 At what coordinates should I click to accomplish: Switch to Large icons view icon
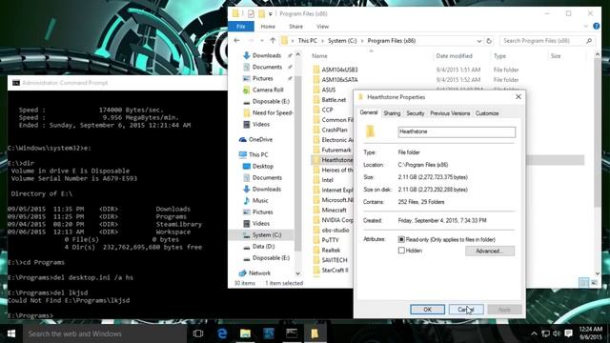tap(594, 283)
